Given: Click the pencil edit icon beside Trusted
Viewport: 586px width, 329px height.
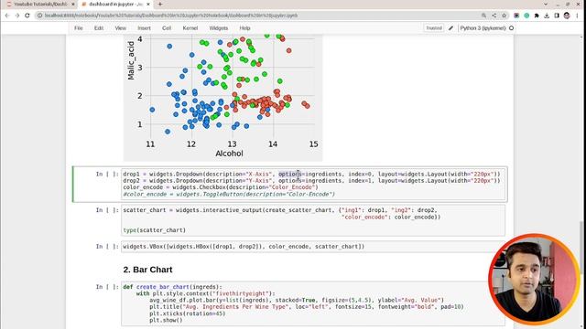Looking at the screenshot, I should [450, 28].
